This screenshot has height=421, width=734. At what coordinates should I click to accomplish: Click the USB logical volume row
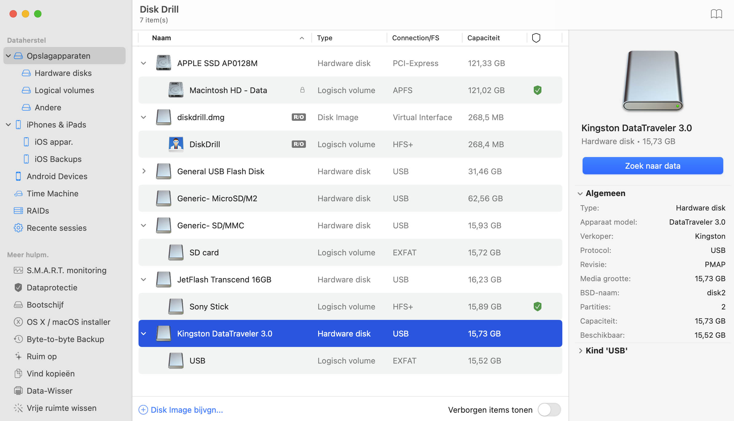click(350, 360)
